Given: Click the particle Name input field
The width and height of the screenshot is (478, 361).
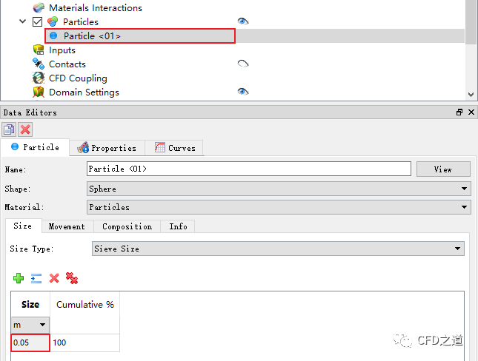Looking at the screenshot, I should [248, 169].
